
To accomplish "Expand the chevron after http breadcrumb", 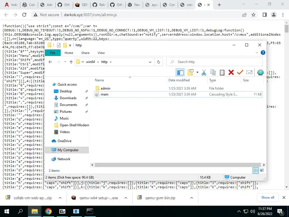I will coord(111,62).
